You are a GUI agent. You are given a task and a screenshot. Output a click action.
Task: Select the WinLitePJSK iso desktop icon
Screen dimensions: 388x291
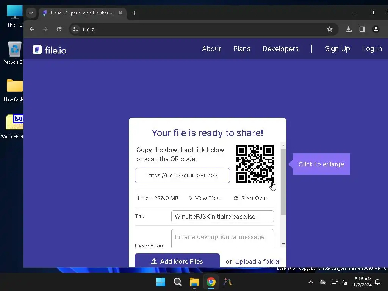[x=13, y=126]
